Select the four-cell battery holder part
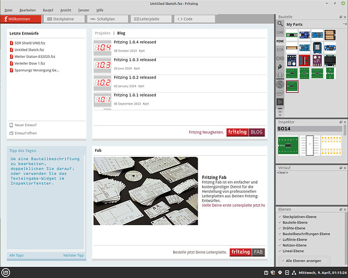Image resolution: width=348 pixels, height=278 pixels. pos(330,35)
